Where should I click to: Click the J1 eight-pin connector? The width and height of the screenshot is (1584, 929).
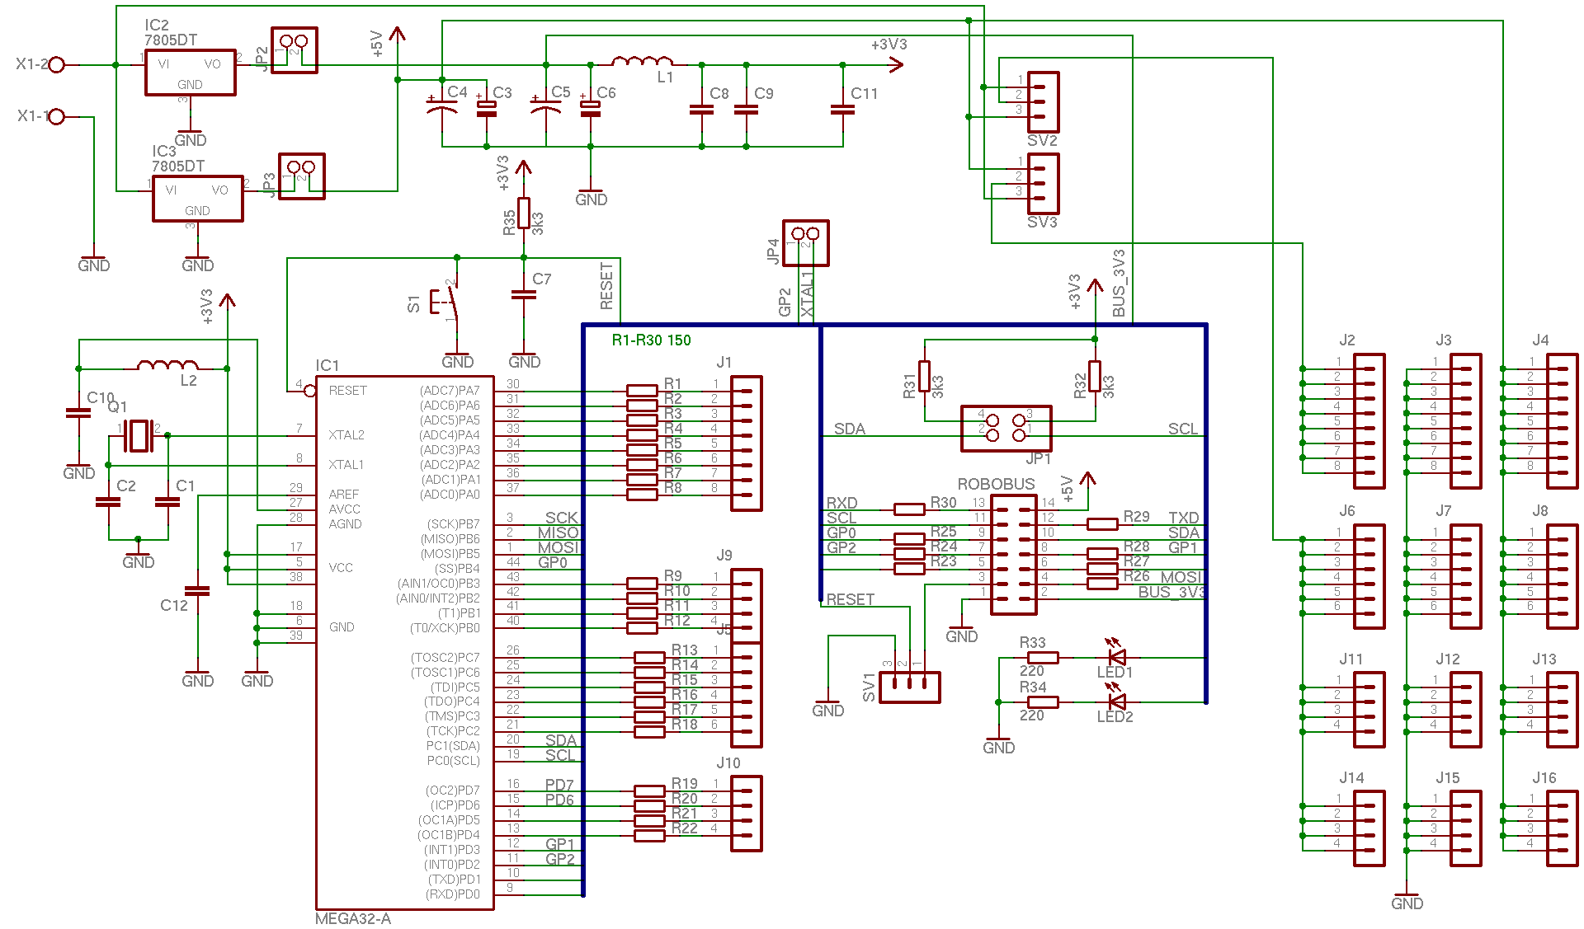tap(746, 443)
